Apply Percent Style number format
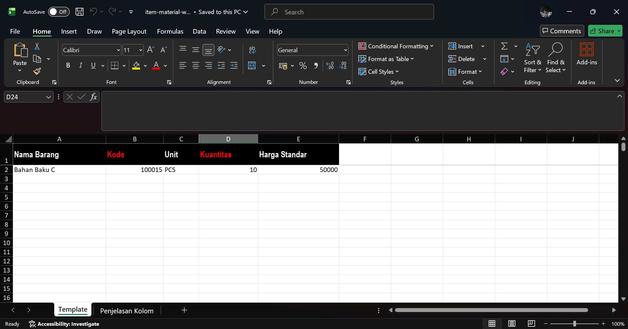Screen dimensions: 628x329 tap(303, 66)
